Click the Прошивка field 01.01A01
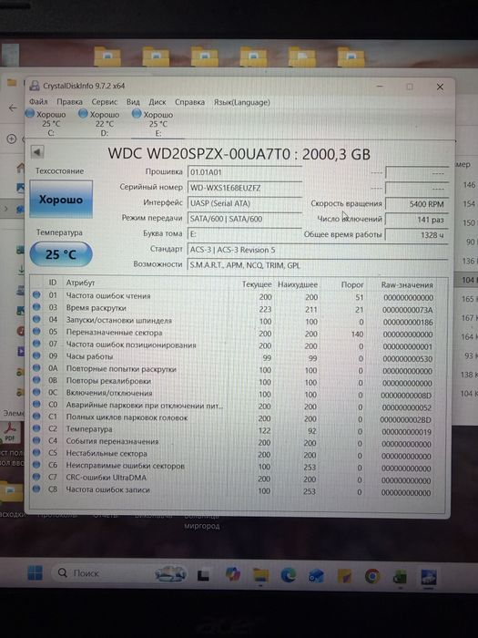Viewport: 478px width, 638px height. tap(244, 172)
